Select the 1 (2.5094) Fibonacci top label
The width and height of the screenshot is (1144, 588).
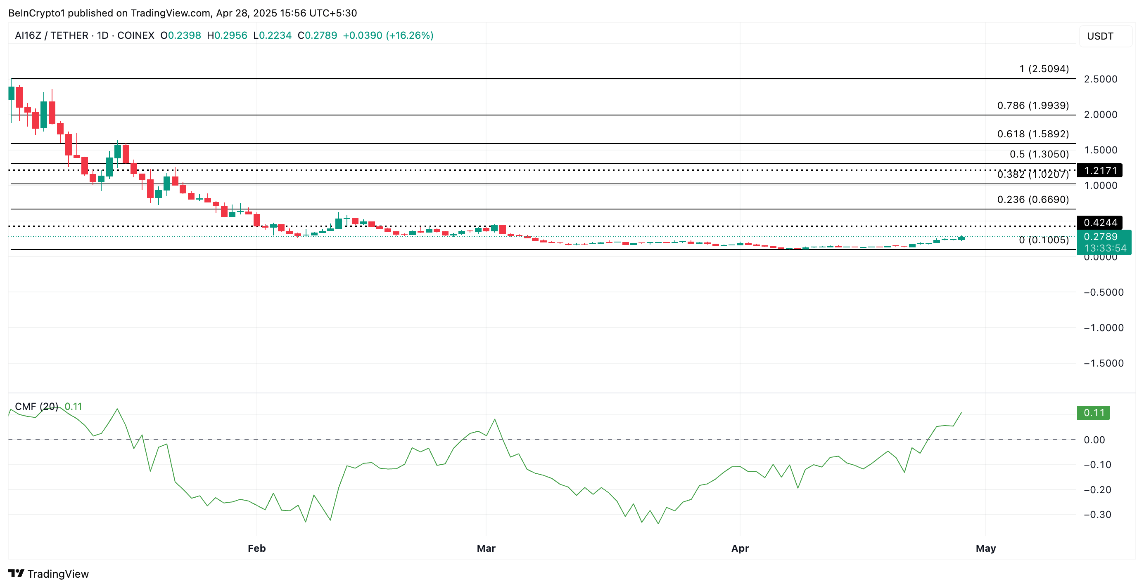(1044, 69)
